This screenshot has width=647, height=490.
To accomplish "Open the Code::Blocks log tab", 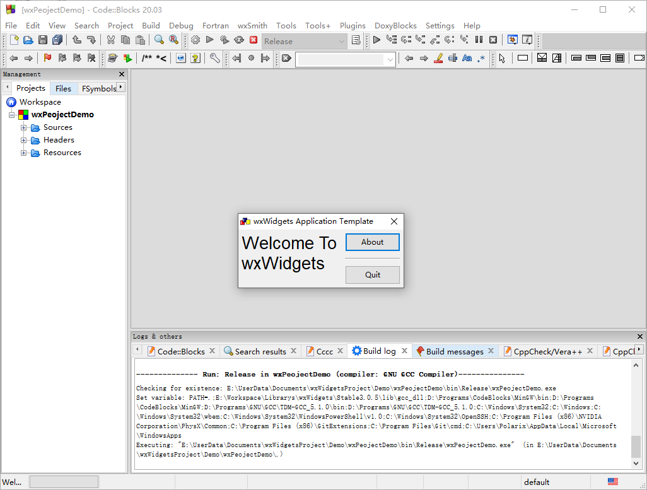I will point(181,351).
